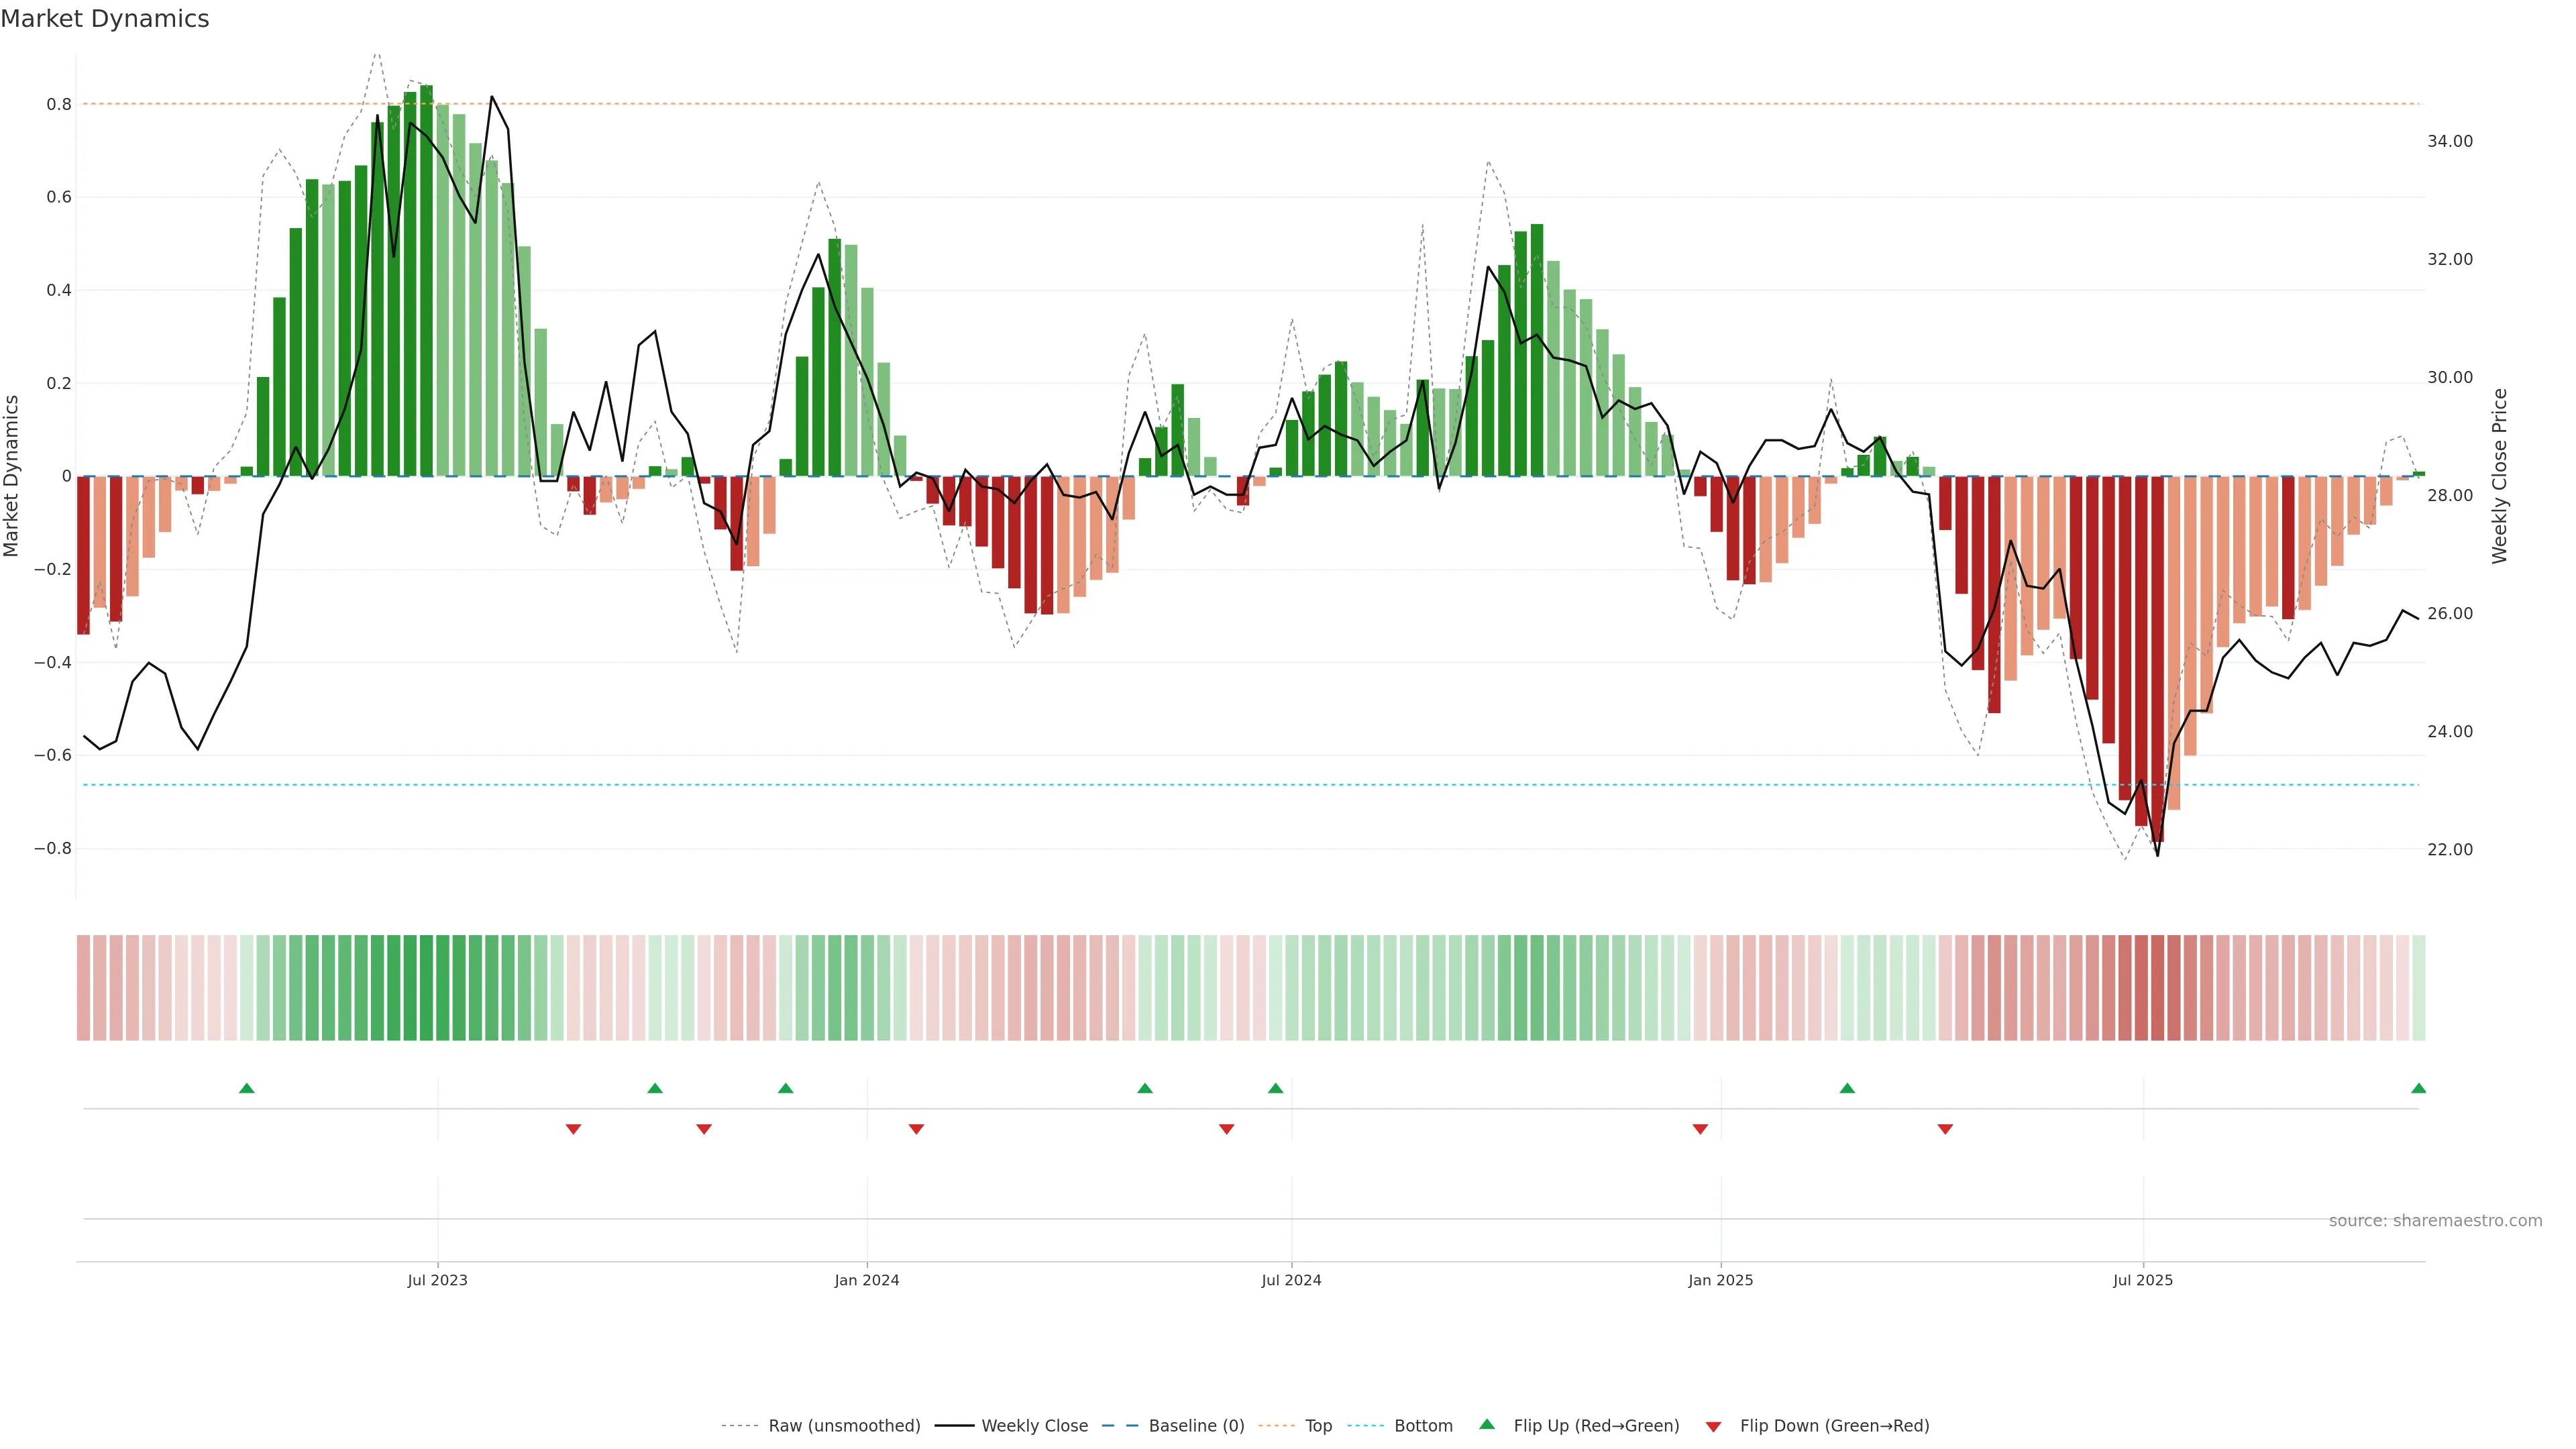Click the green Flip Up triangle in legend
2576x1449 pixels.
pos(1486,1424)
